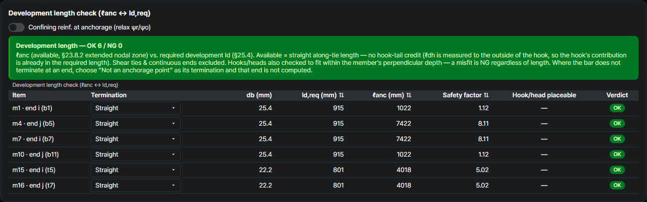Open Termination dropdown for m15 · end i (t5)
647x202 pixels.
(x=135, y=170)
